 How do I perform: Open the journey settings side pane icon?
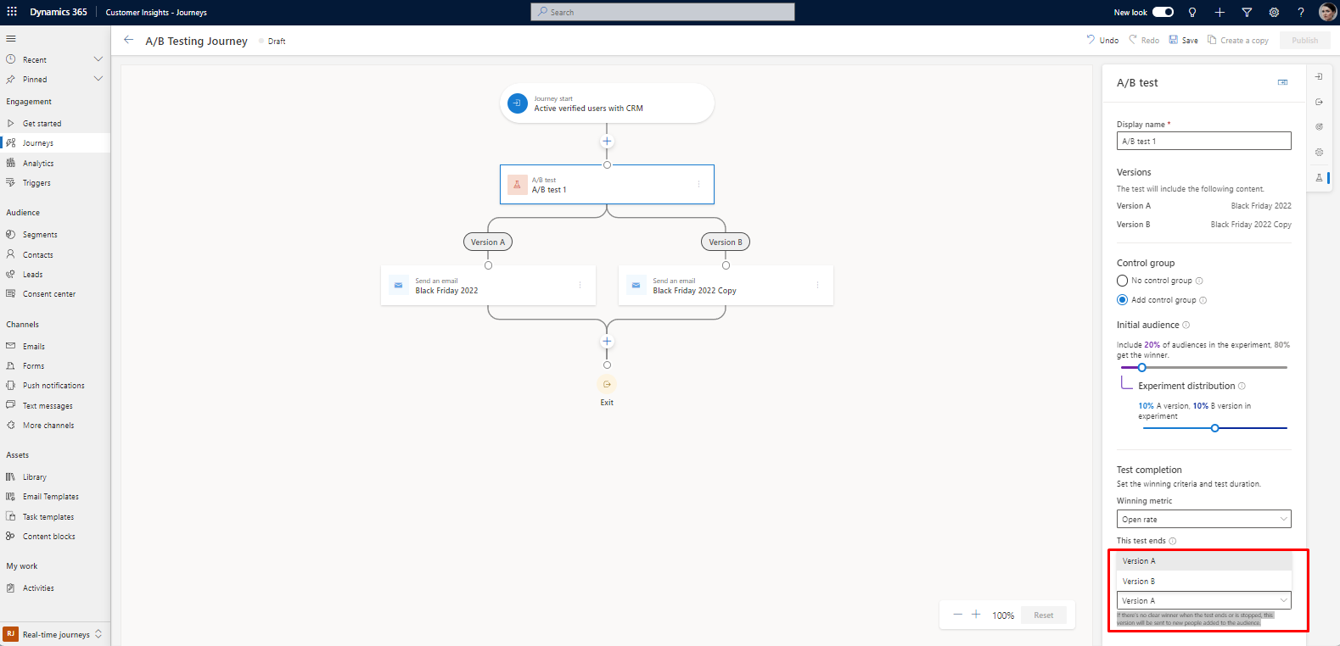pyautogui.click(x=1320, y=152)
